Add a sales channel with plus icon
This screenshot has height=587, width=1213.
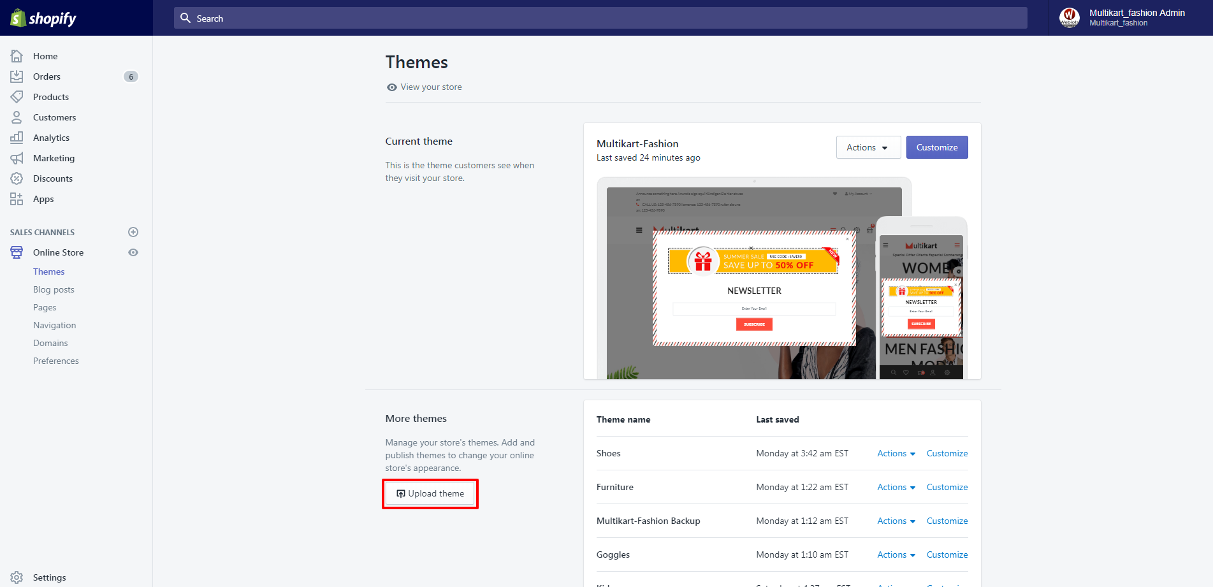pyautogui.click(x=133, y=232)
